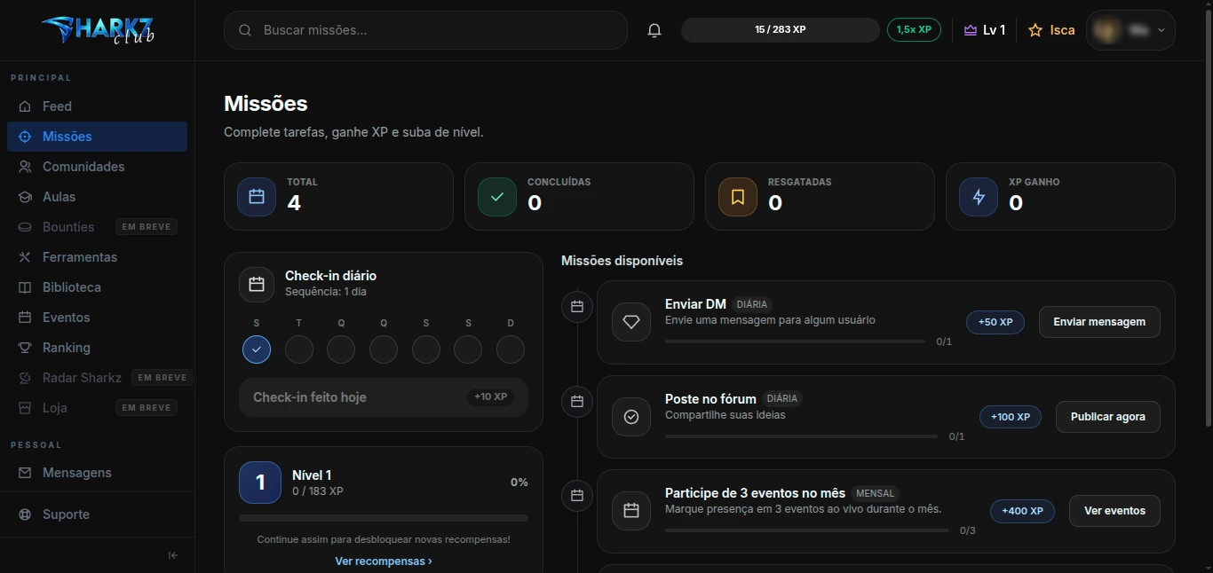
Task: Click the Resgatadas bookmark icon
Action: point(738,197)
